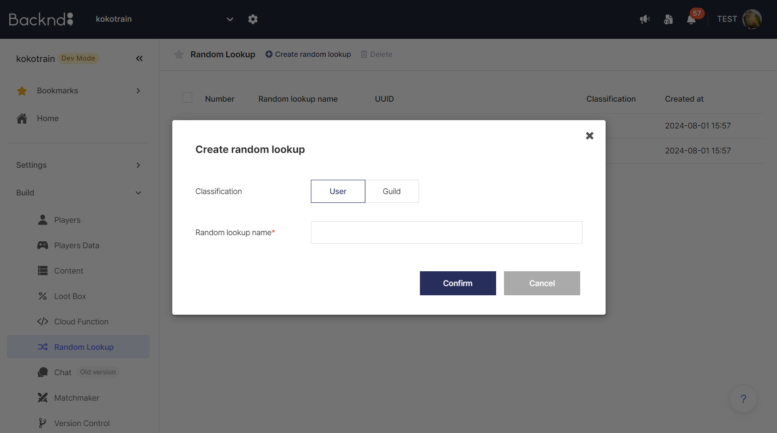Click the UUID column header
The width and height of the screenshot is (777, 433).
[384, 99]
